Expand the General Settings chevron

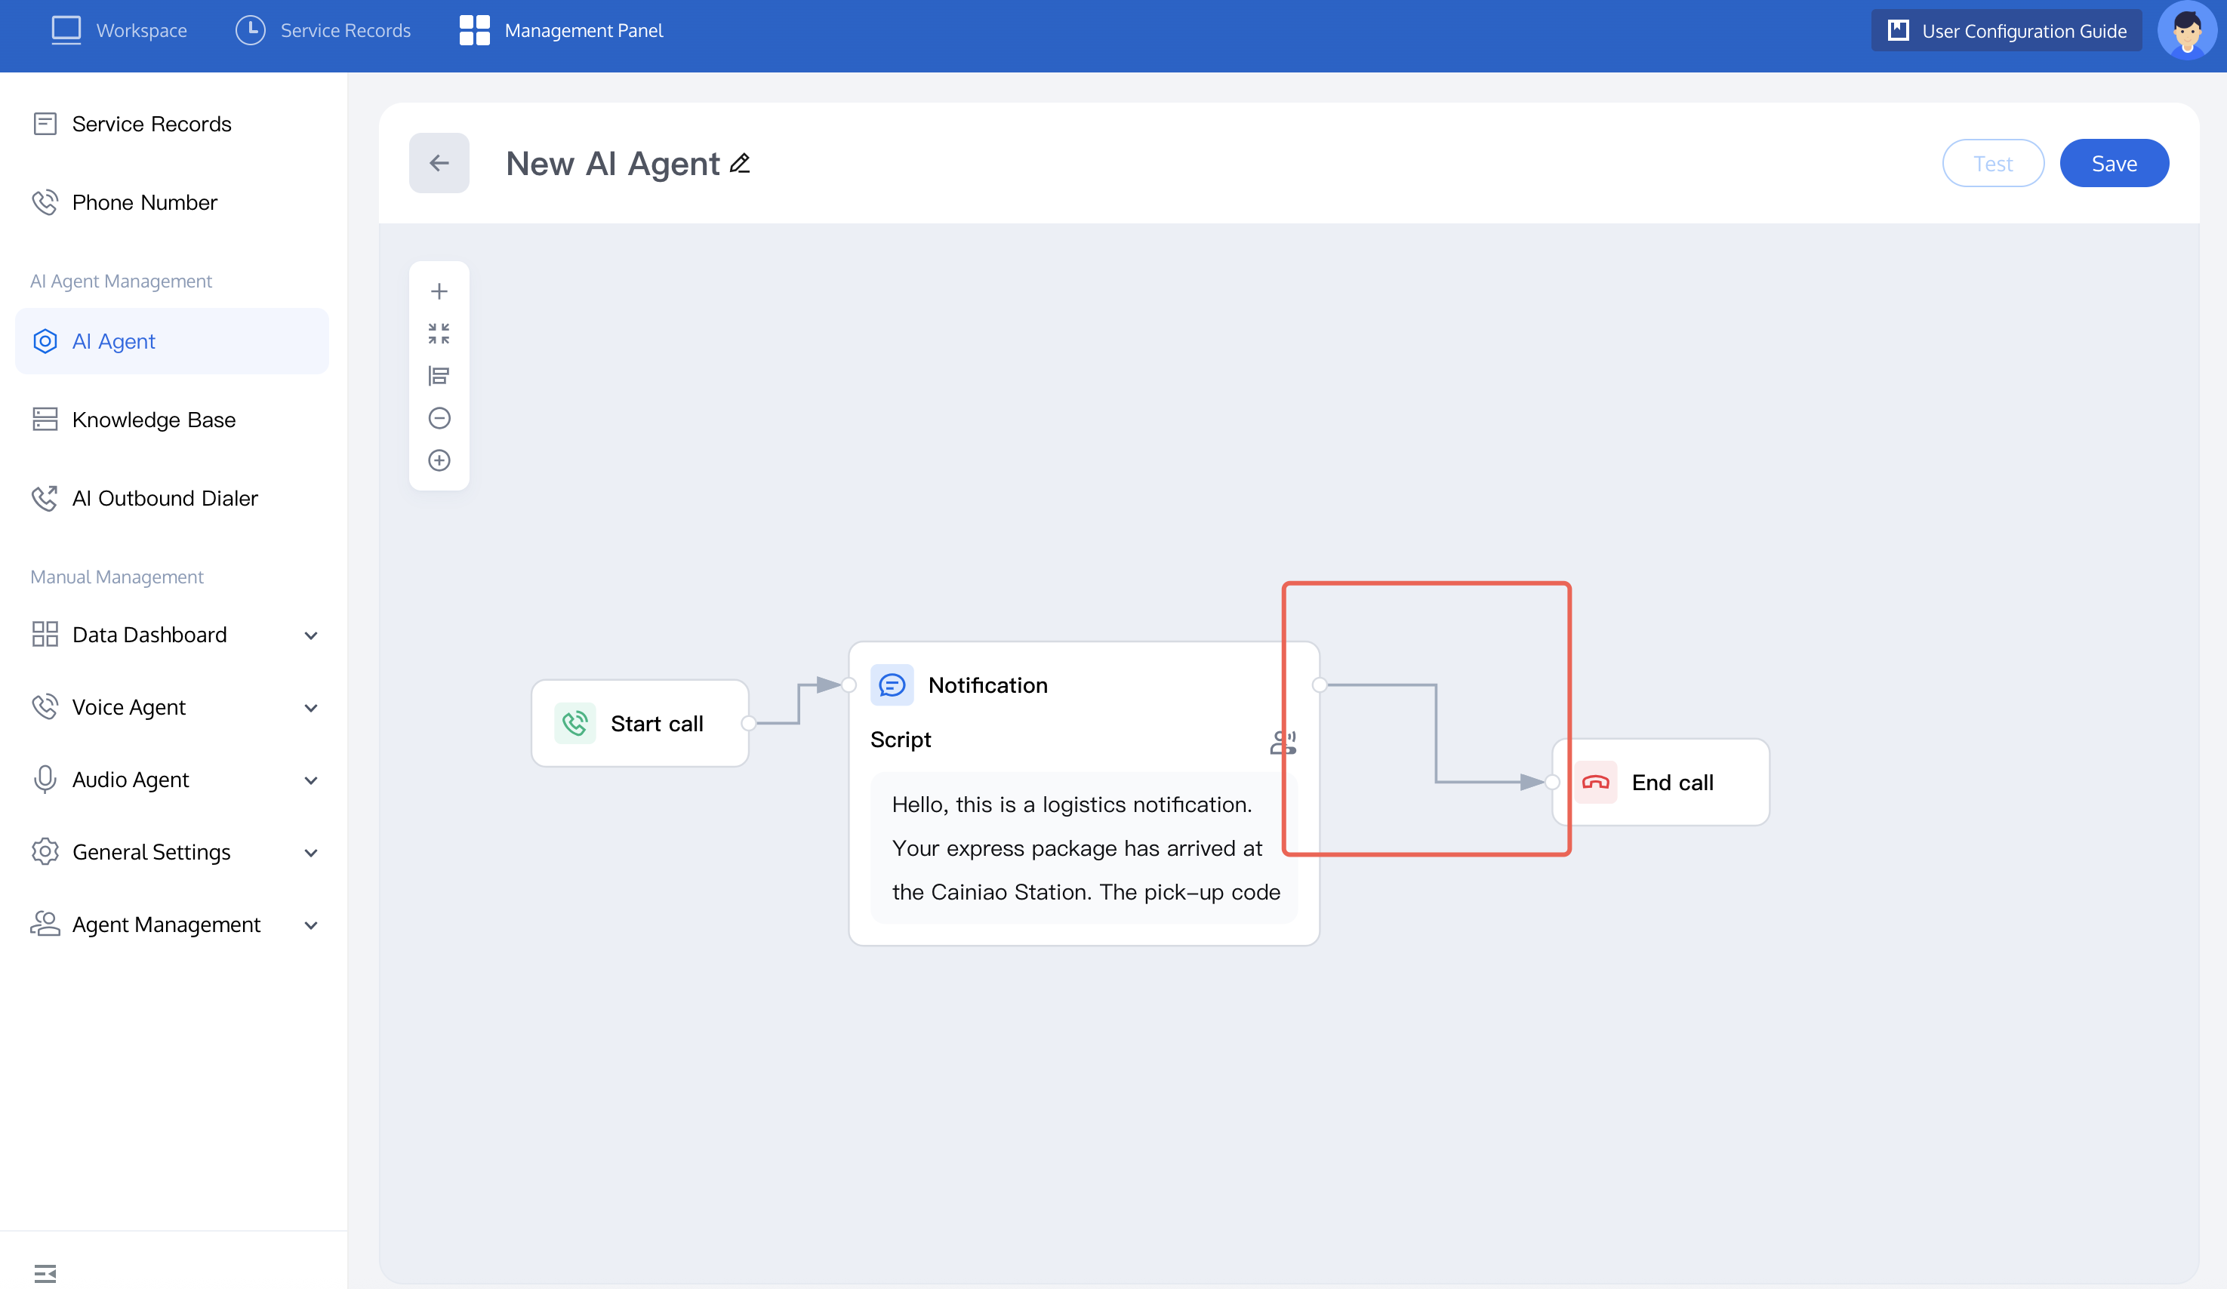tap(310, 853)
